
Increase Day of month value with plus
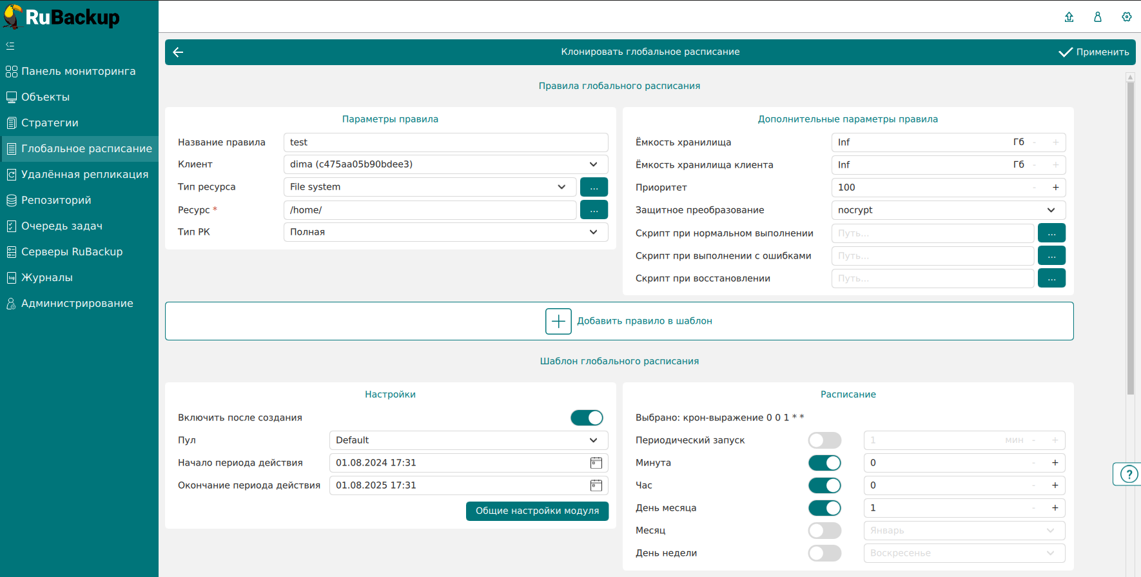[x=1055, y=508]
